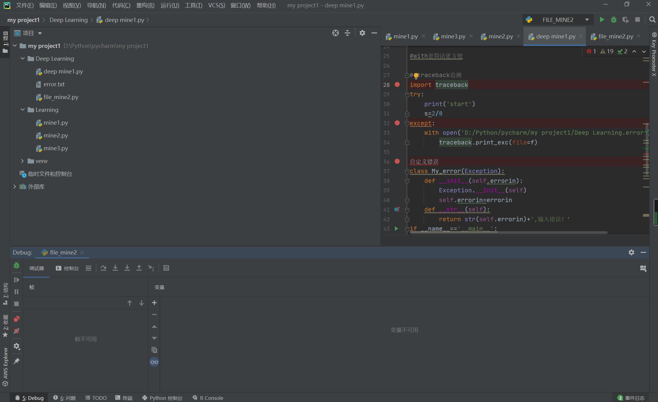Open 运行(U) menu
The height and width of the screenshot is (402, 658).
click(x=170, y=5)
